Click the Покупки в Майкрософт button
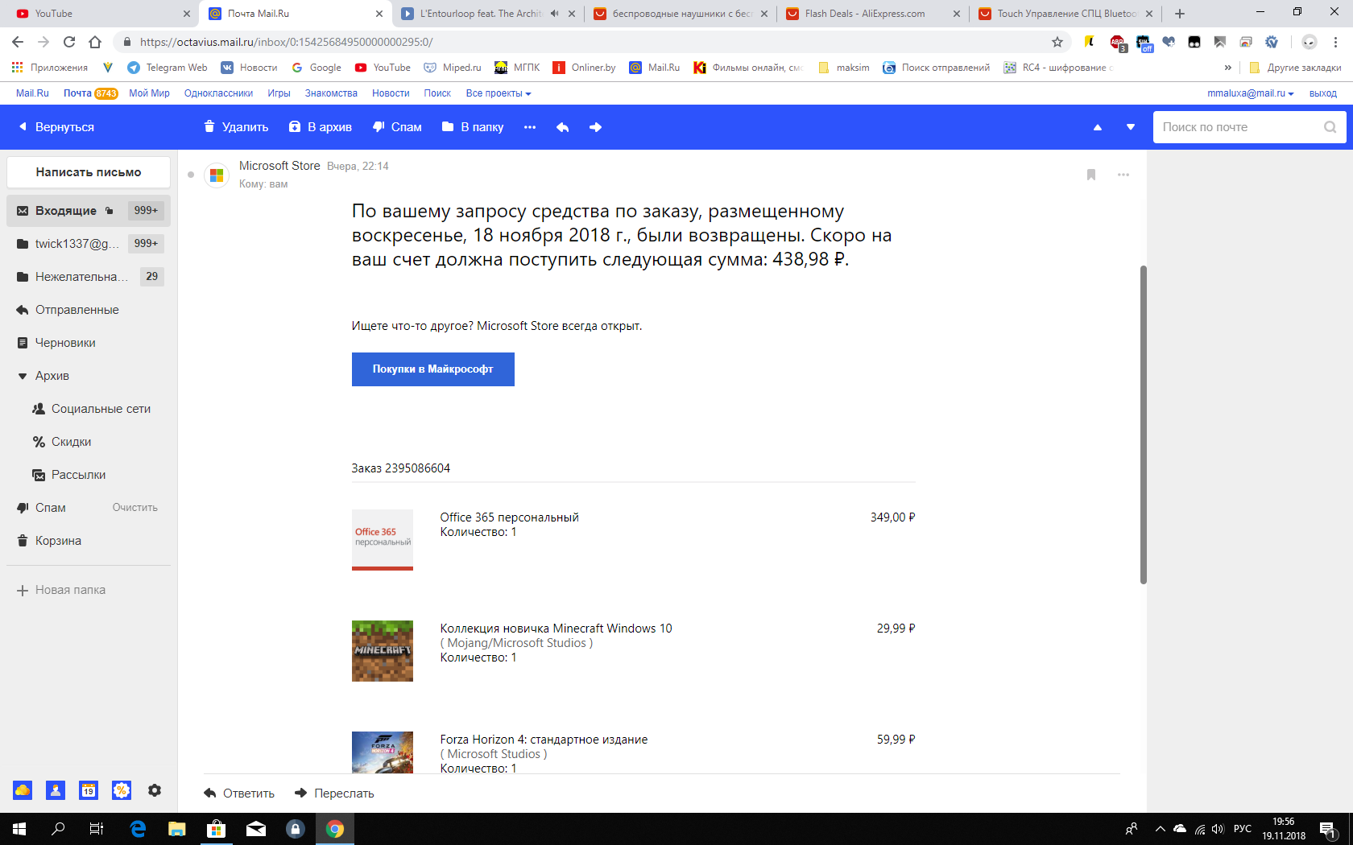 [x=433, y=369]
